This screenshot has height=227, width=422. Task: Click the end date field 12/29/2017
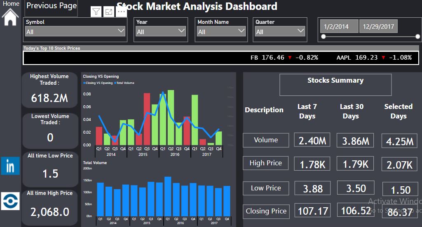(x=378, y=26)
